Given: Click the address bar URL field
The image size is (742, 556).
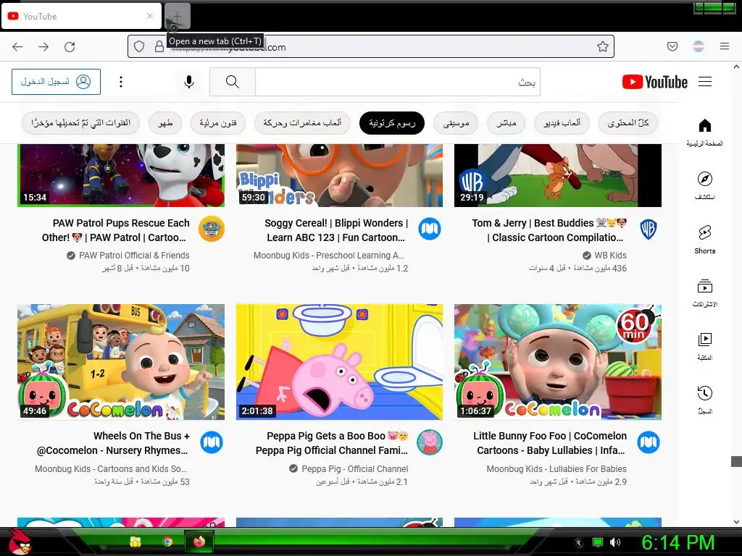Looking at the screenshot, I should (x=370, y=46).
